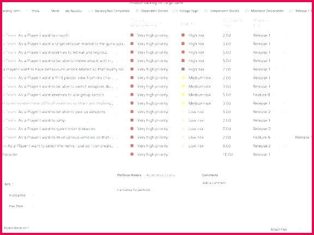Open the Hair Style dropdown
Viewport: 314px width, 235px height.
point(21,206)
